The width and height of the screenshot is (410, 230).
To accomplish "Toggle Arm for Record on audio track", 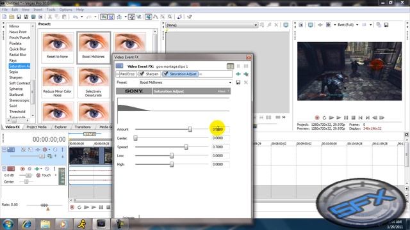I will click(22, 169).
